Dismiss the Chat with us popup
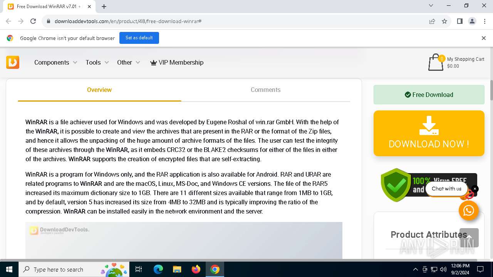The height and width of the screenshot is (277, 493). coord(475,189)
